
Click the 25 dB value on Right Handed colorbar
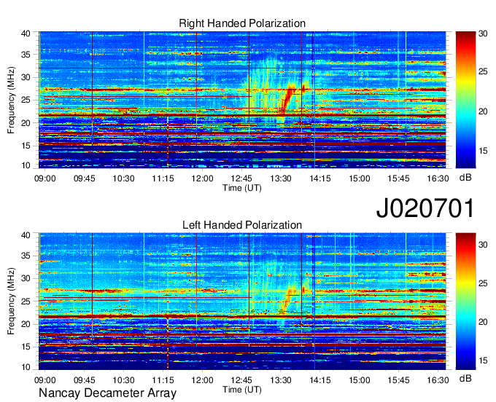tap(483, 71)
